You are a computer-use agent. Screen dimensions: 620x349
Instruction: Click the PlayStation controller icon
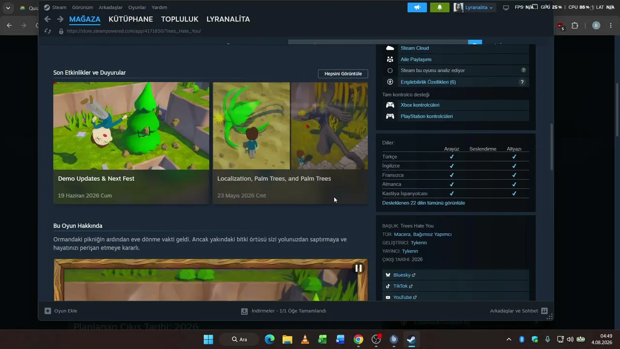pyautogui.click(x=390, y=116)
